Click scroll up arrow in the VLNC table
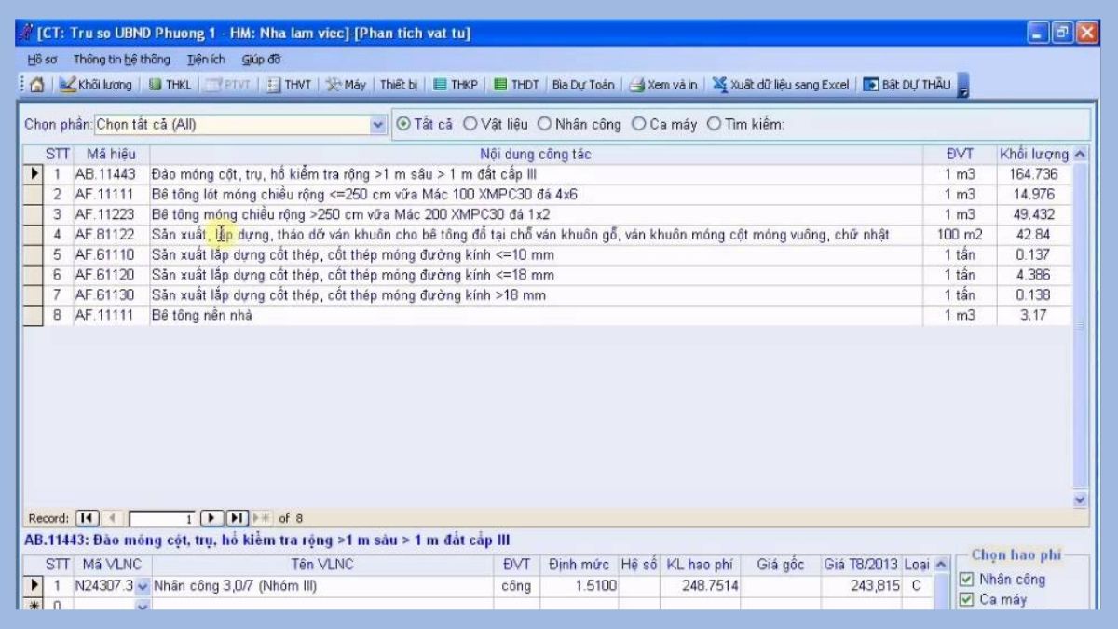The width and height of the screenshot is (1118, 629). tap(941, 565)
